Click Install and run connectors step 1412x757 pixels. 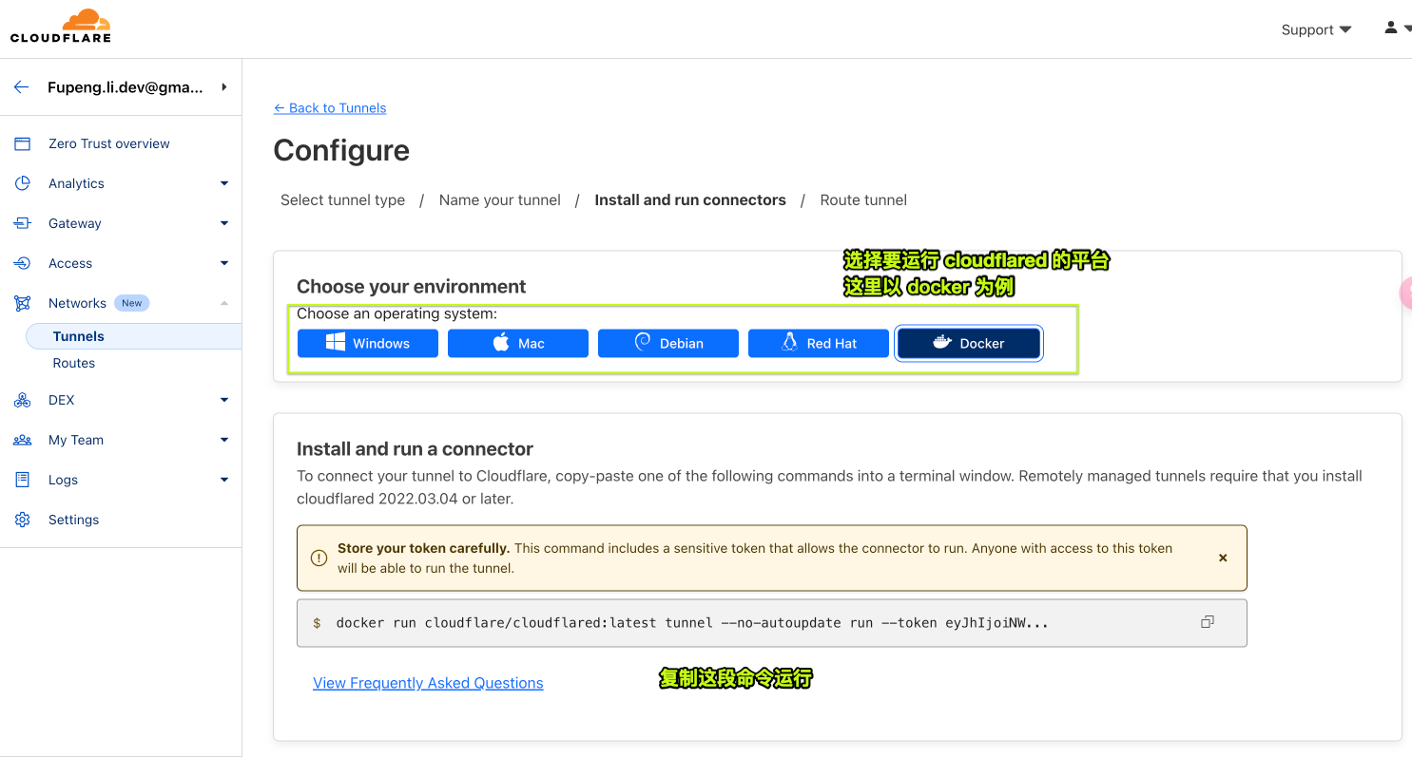[690, 199]
